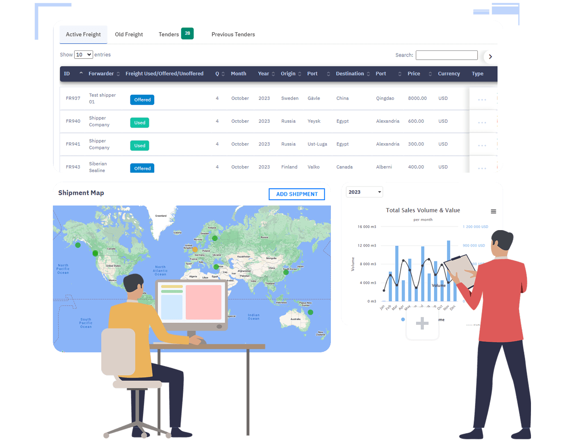Open the chart hamburger menu icon
574x443 pixels.
coord(494,212)
